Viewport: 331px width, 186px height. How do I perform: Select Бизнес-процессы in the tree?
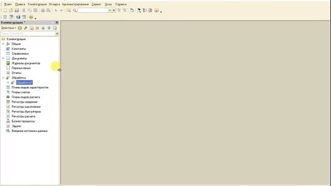(x=23, y=121)
